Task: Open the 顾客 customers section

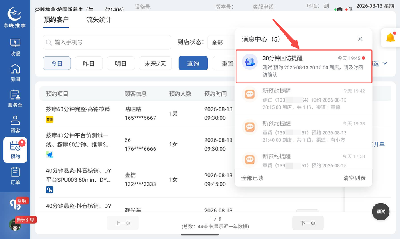Action: (15, 124)
